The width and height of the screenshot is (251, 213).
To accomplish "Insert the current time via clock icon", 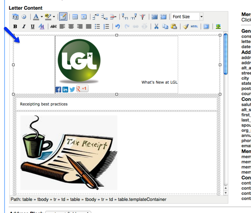I will [x=24, y=16].
